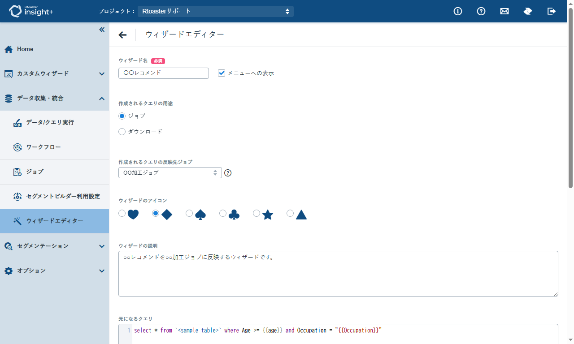Collapse データ収集・統合 menu chevron
This screenshot has width=574, height=344.
tap(102, 99)
